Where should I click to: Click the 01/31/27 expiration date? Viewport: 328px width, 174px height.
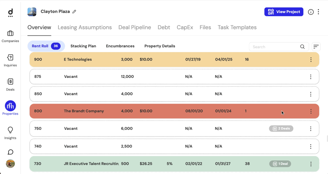223,163
